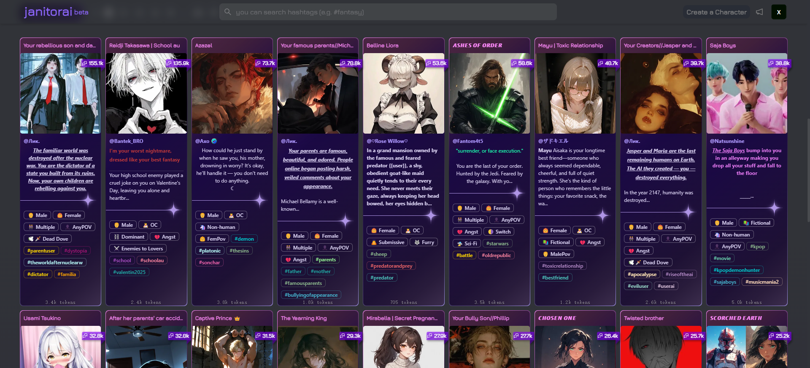Select the Enemies to Lovers tag
Image resolution: width=810 pixels, height=368 pixels.
tap(138, 249)
